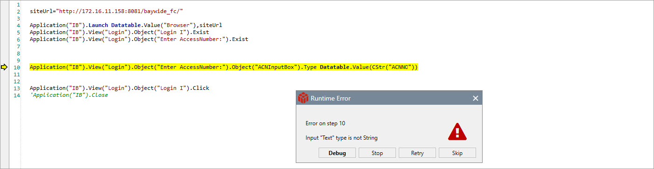Click line number 14 in the gutter
Image resolution: width=654 pixels, height=169 pixels.
17,95
